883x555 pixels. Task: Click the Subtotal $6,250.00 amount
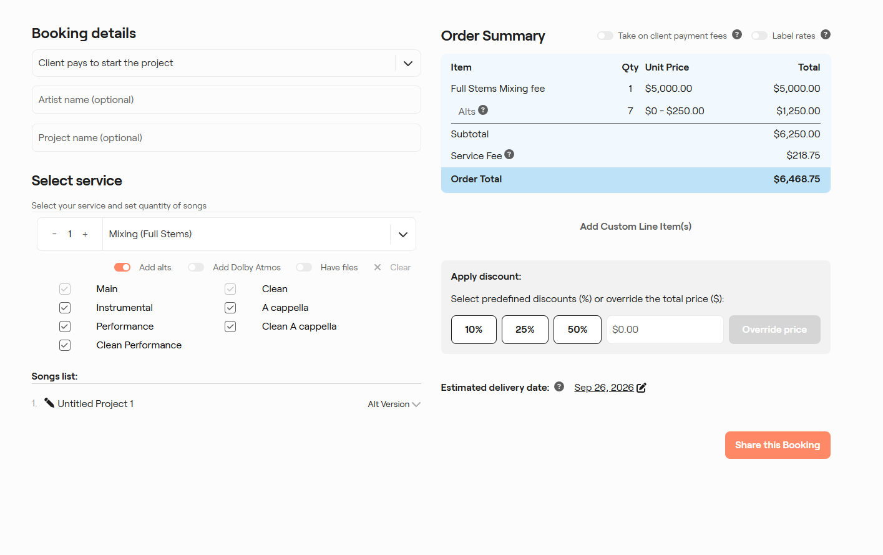(797, 134)
